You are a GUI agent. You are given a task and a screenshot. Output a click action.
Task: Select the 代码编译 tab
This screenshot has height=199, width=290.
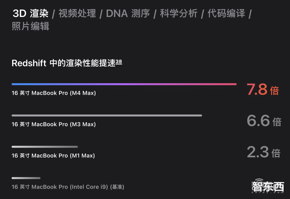[x=226, y=14]
